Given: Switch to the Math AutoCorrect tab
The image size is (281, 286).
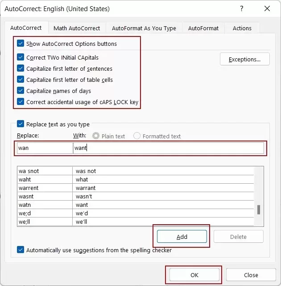Looking at the screenshot, I should click(77, 28).
